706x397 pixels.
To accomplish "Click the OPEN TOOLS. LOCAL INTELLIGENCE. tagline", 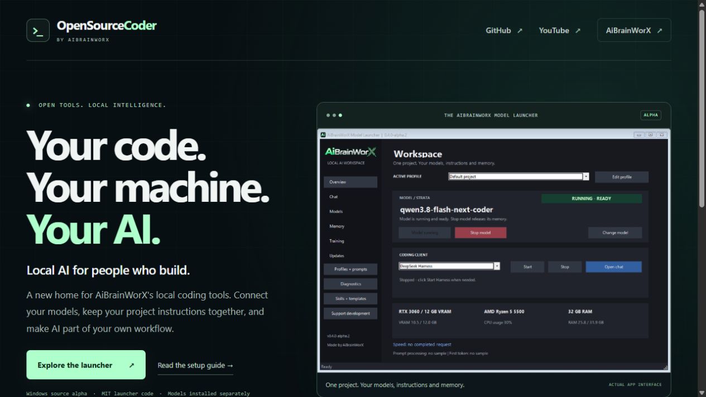I will (102, 105).
